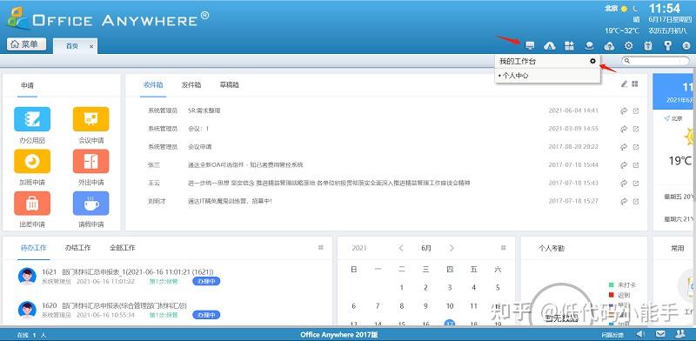Switch to the 发件箱 tab

tap(191, 84)
